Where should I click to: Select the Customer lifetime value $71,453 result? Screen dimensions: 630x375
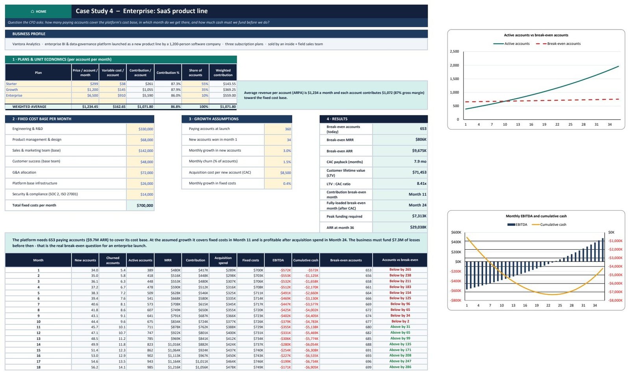pos(400,173)
